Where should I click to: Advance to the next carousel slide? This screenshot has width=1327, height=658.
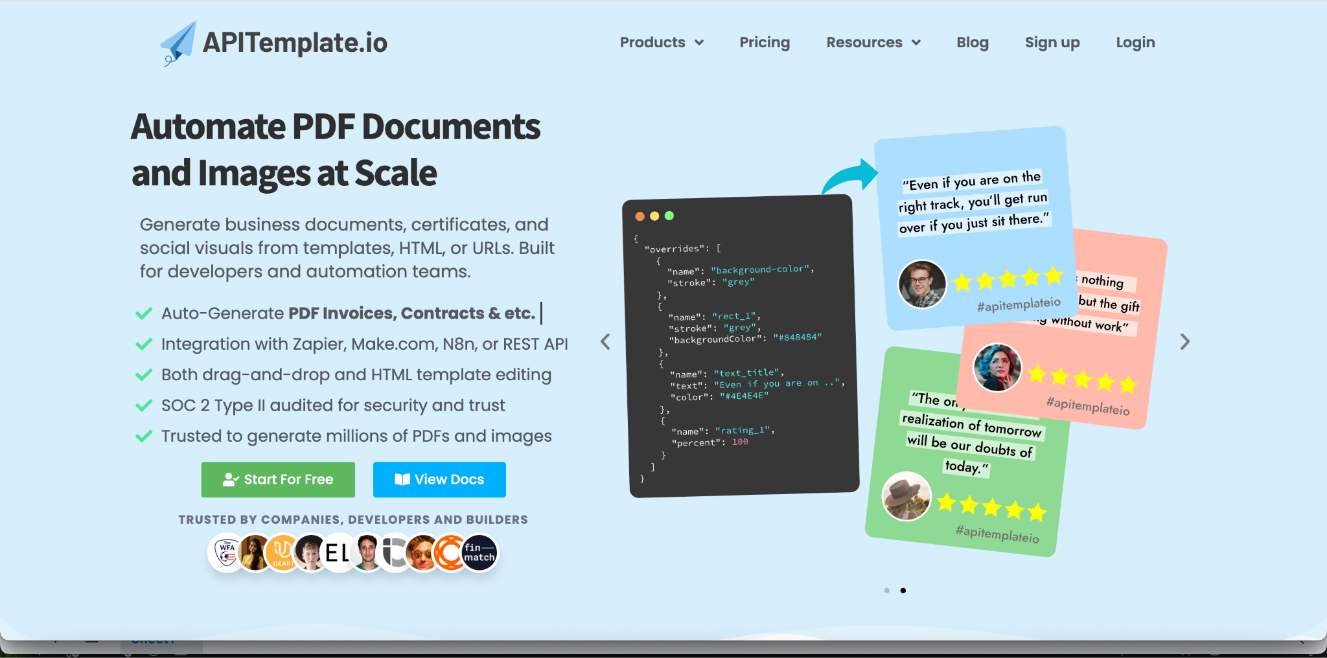coord(1185,341)
